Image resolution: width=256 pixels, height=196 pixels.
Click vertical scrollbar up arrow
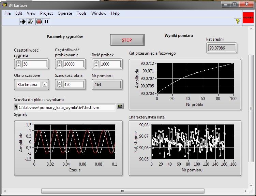point(251,29)
